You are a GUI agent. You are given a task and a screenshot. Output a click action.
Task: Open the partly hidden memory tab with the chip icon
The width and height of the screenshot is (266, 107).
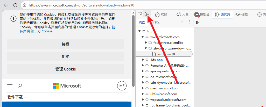coord(261,15)
